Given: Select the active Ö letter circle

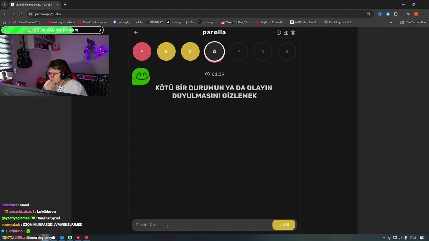Looking at the screenshot, I should click(x=214, y=52).
